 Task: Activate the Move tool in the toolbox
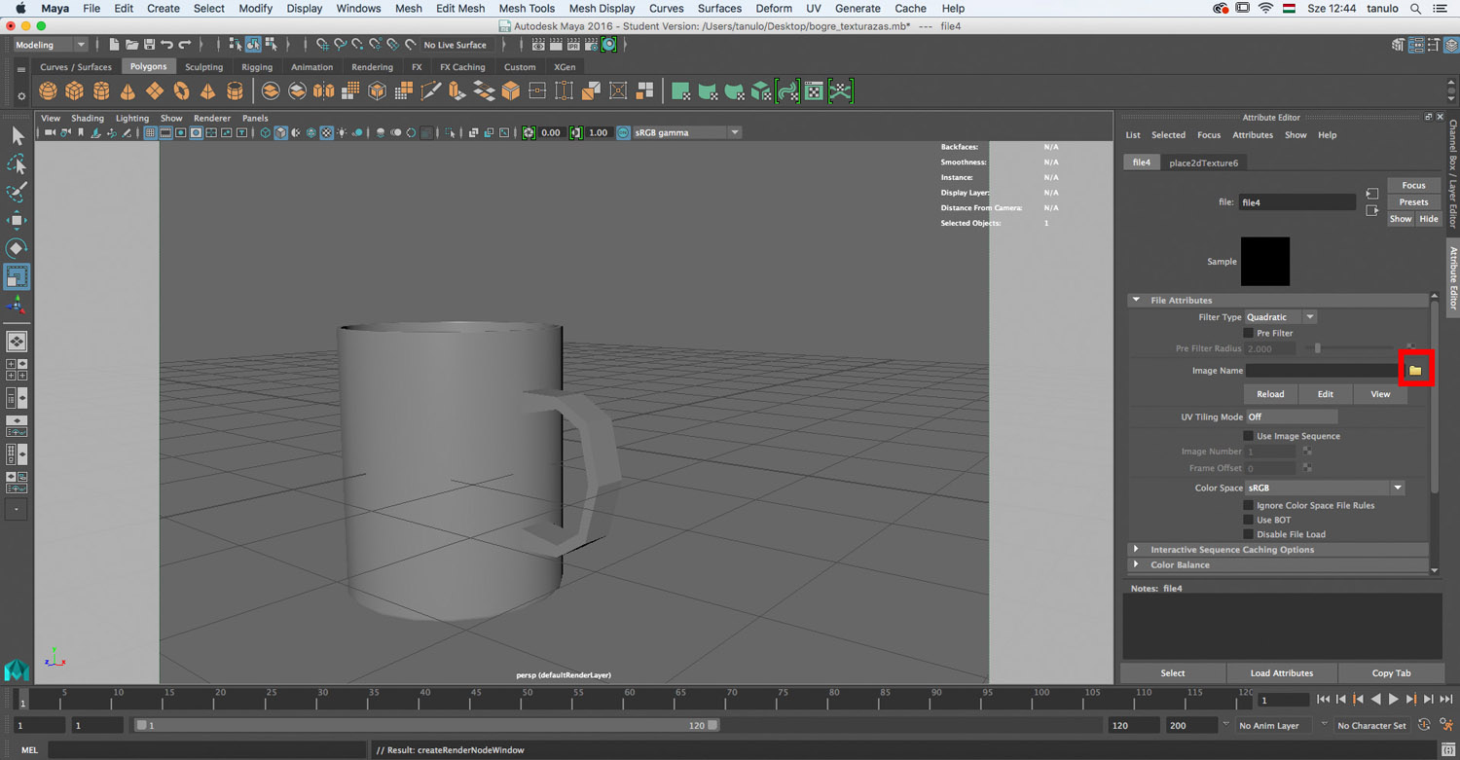[x=17, y=220]
